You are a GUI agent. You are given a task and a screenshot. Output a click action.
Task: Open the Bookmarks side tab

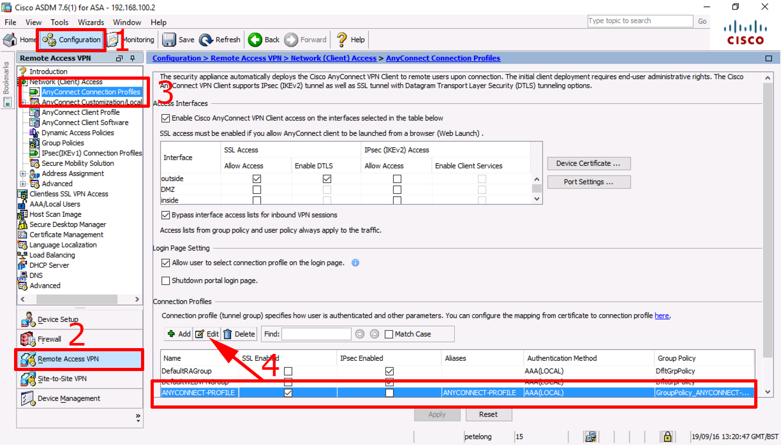[x=6, y=84]
